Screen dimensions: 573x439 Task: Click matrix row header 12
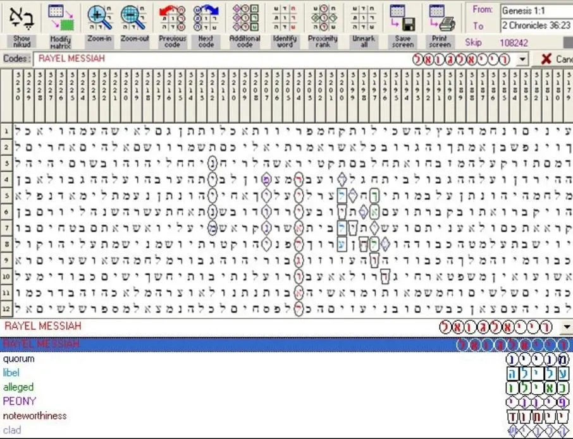click(x=6, y=309)
